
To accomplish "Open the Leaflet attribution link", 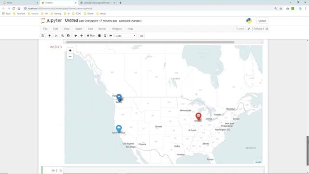I will pos(258,162).
